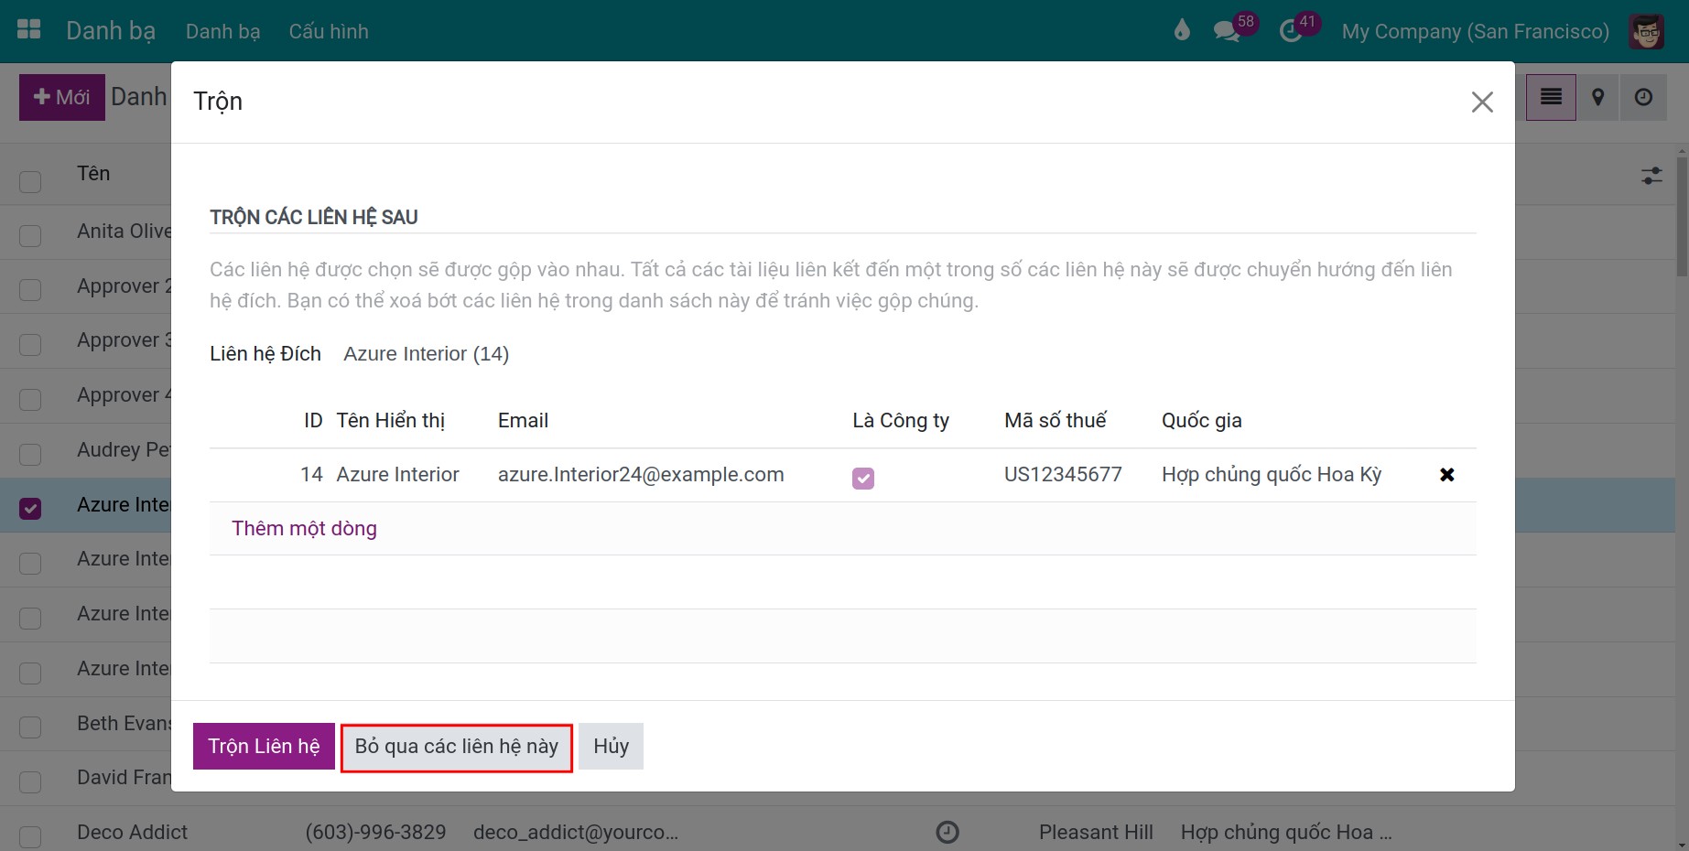The image size is (1689, 851).
Task: Select the Beth Evans row checkbox
Action: (30, 727)
